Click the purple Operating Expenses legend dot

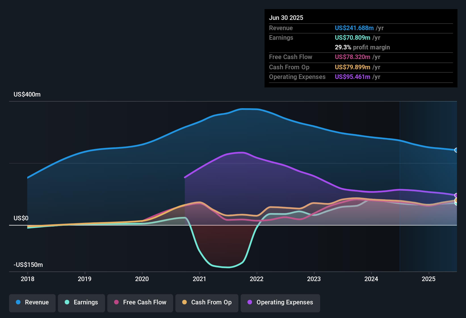pyautogui.click(x=249, y=302)
